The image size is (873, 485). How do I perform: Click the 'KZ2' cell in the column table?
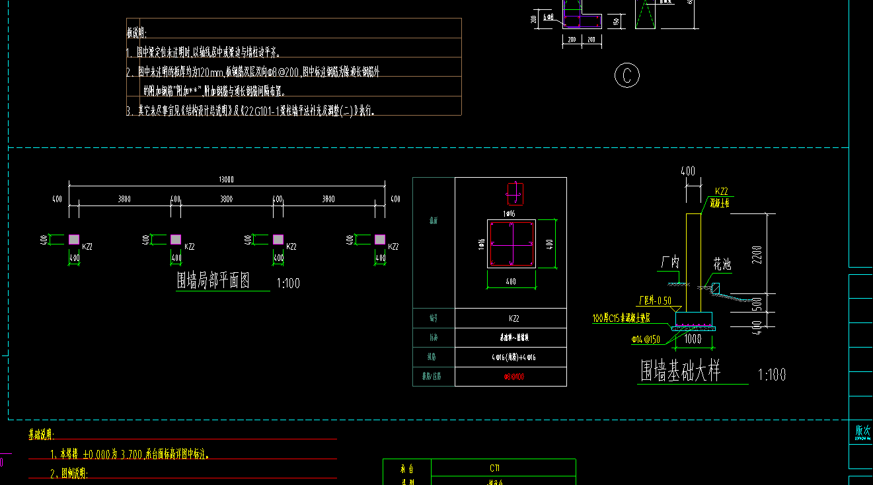(x=511, y=318)
